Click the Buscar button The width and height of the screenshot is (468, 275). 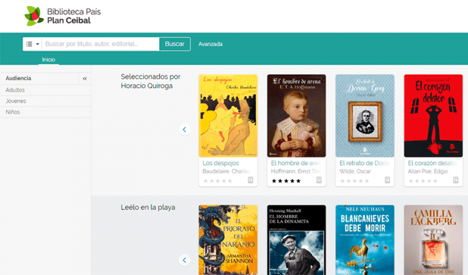pos(174,44)
